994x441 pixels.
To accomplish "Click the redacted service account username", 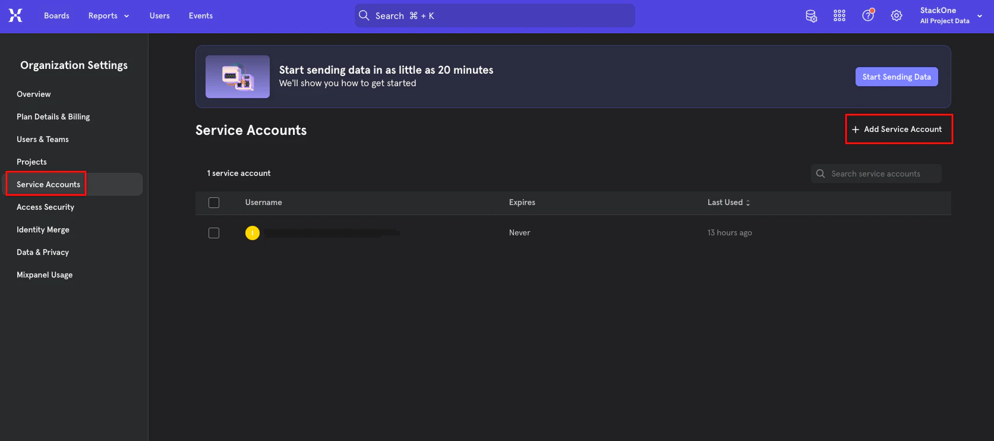I will (x=332, y=233).
